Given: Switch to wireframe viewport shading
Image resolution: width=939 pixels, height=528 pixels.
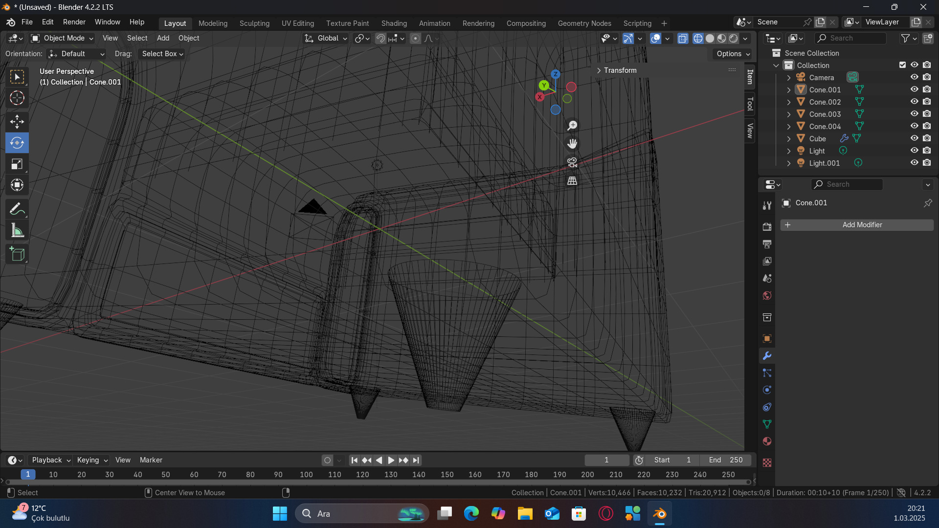Looking at the screenshot, I should (x=698, y=38).
